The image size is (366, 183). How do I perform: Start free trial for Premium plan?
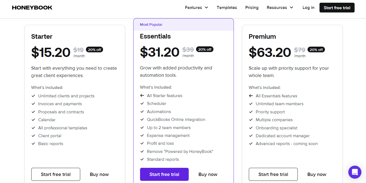coord(273,174)
